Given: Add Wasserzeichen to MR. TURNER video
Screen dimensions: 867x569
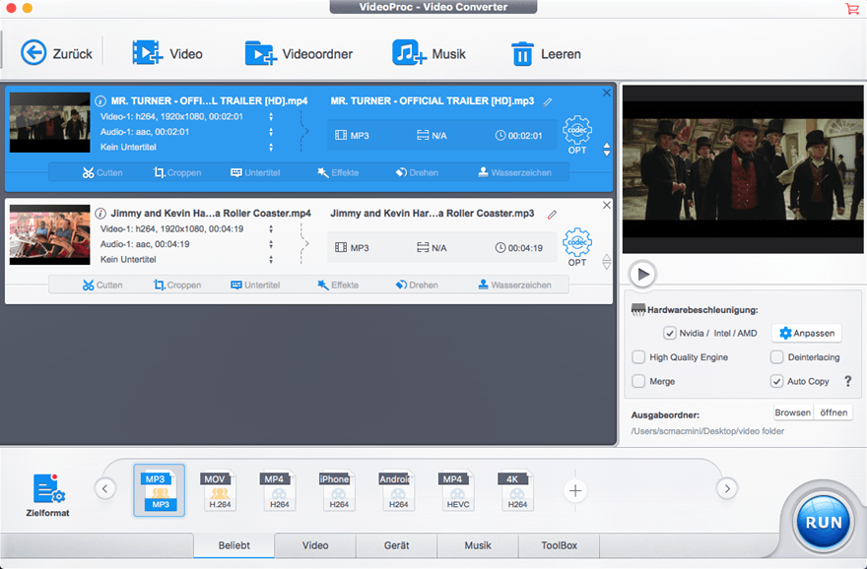Looking at the screenshot, I should tap(514, 172).
